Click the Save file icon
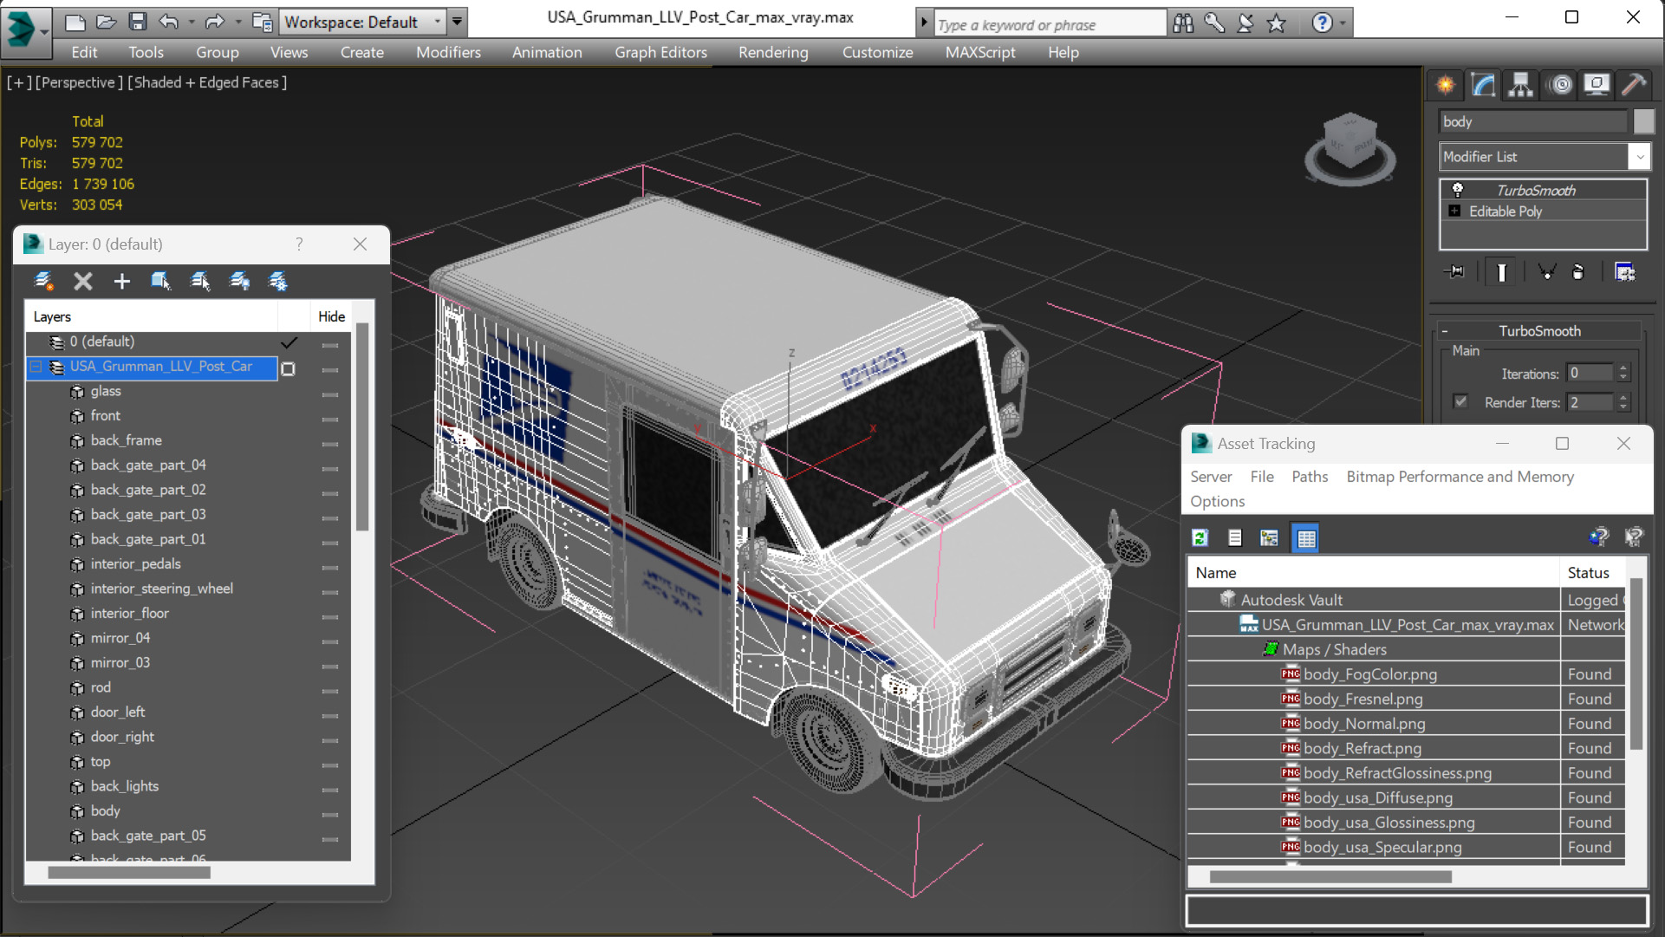 click(137, 22)
